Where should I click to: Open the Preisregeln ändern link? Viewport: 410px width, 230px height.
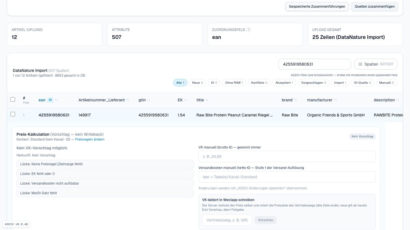[90, 139]
